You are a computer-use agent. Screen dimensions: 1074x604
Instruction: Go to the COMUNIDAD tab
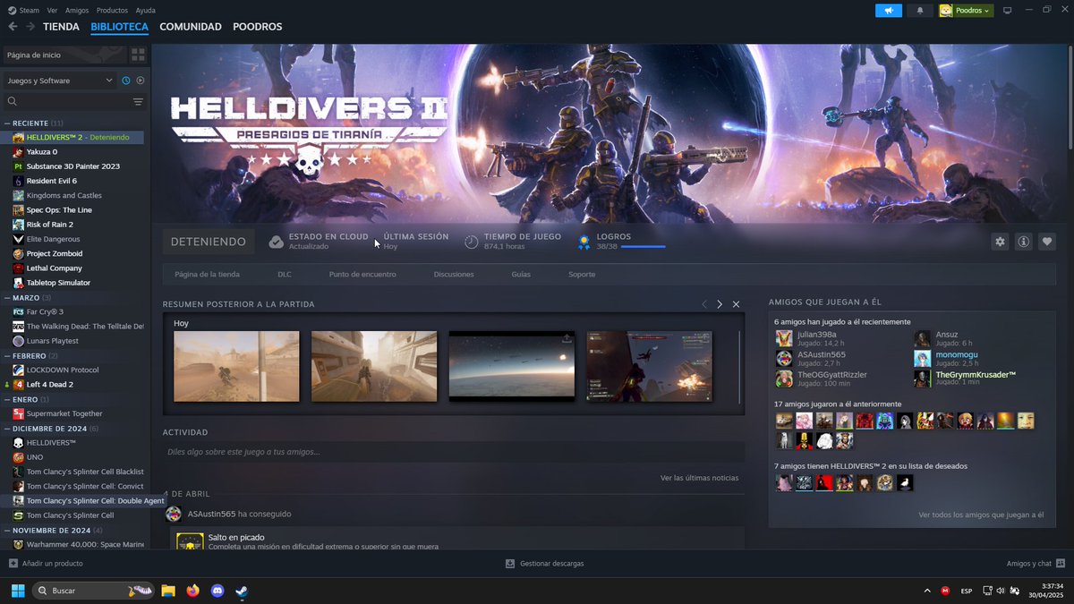[x=191, y=27]
